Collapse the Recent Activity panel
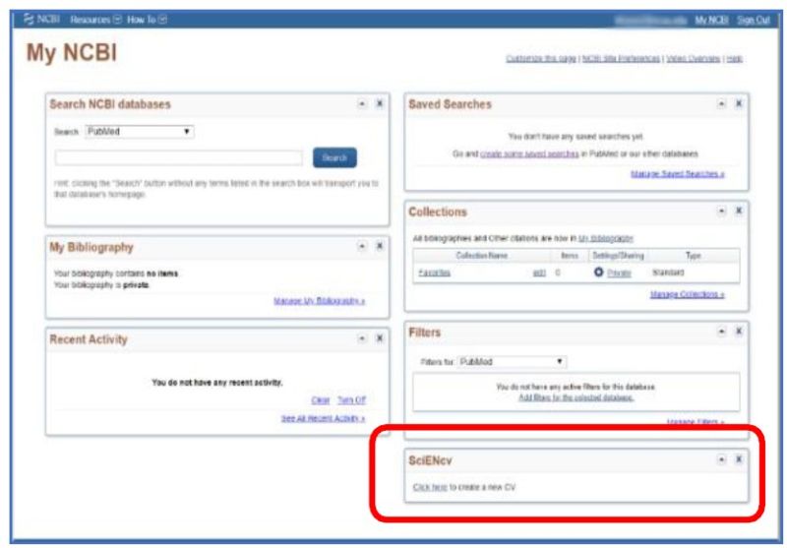 click(x=362, y=338)
